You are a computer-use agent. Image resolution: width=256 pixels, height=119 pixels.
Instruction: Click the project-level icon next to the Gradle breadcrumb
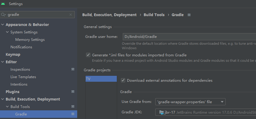point(189,15)
